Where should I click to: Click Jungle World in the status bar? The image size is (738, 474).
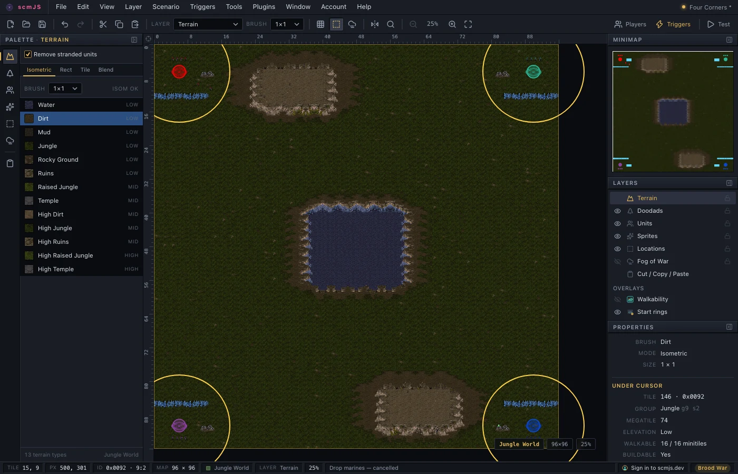point(227,468)
